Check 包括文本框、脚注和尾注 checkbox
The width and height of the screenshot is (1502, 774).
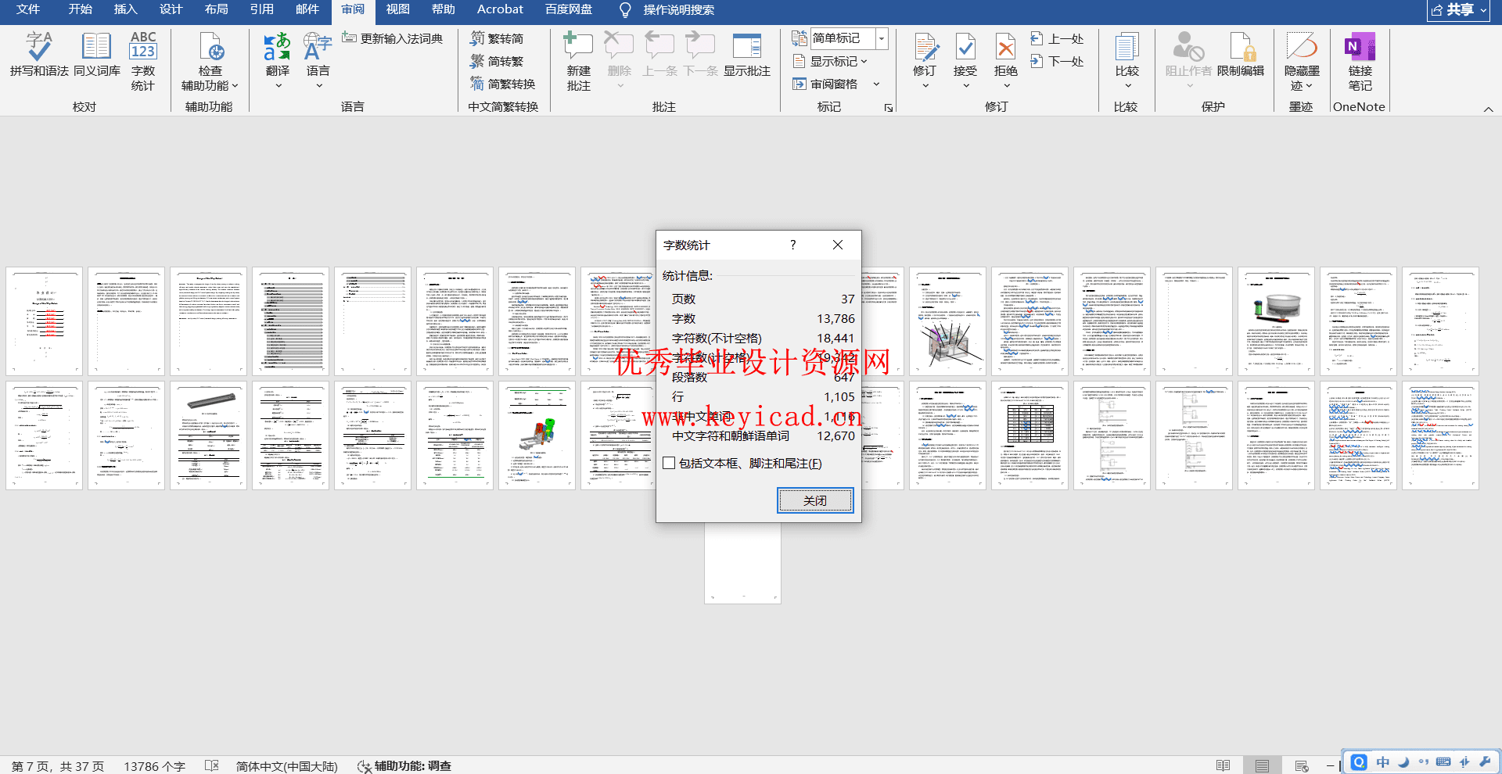point(669,463)
